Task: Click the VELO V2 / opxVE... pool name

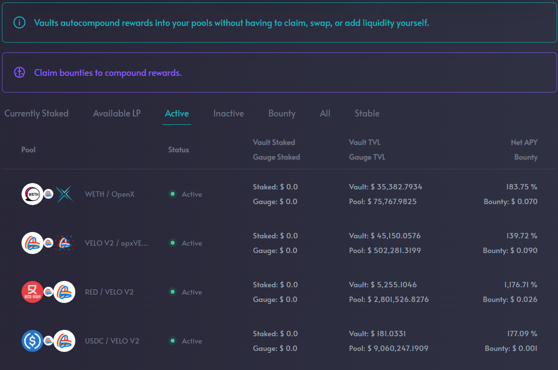Action: point(116,243)
